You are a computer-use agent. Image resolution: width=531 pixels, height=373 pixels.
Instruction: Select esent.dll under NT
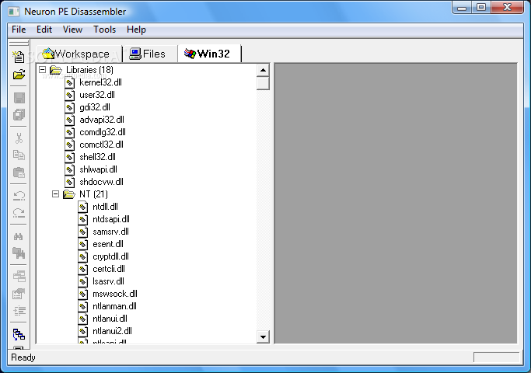pos(108,244)
